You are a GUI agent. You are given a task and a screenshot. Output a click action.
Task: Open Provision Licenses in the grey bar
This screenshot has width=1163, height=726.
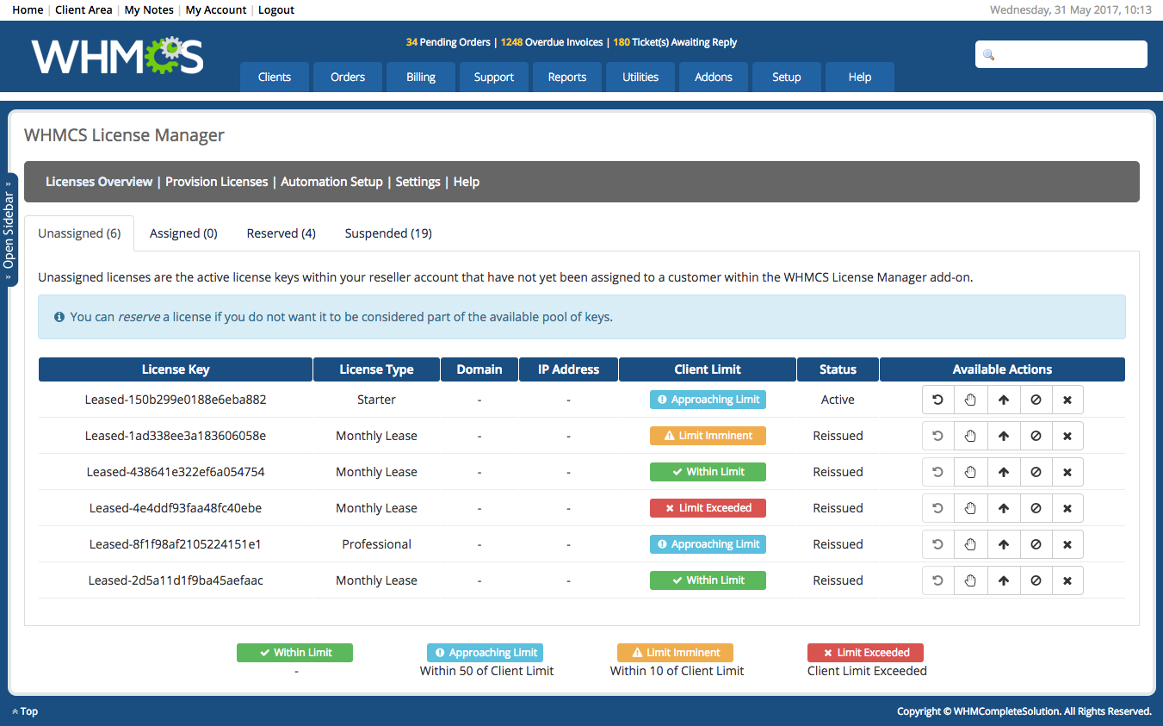coord(217,182)
